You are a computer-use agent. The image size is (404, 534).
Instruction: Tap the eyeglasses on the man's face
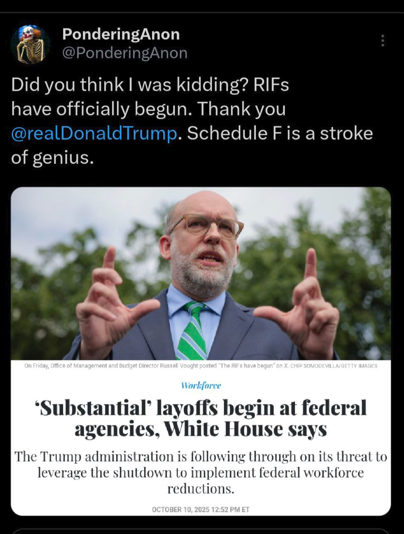pos(208,226)
